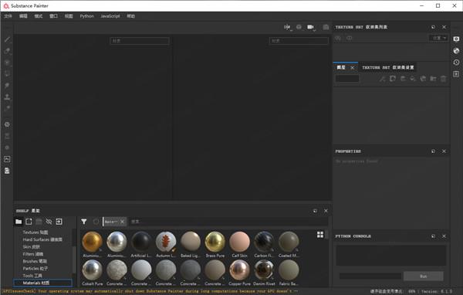Open the left viewport material dropdown
The image size is (463, 295).
(140, 41)
